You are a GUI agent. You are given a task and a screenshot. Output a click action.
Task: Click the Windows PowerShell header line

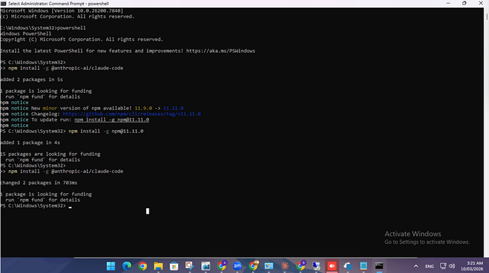coord(26,34)
